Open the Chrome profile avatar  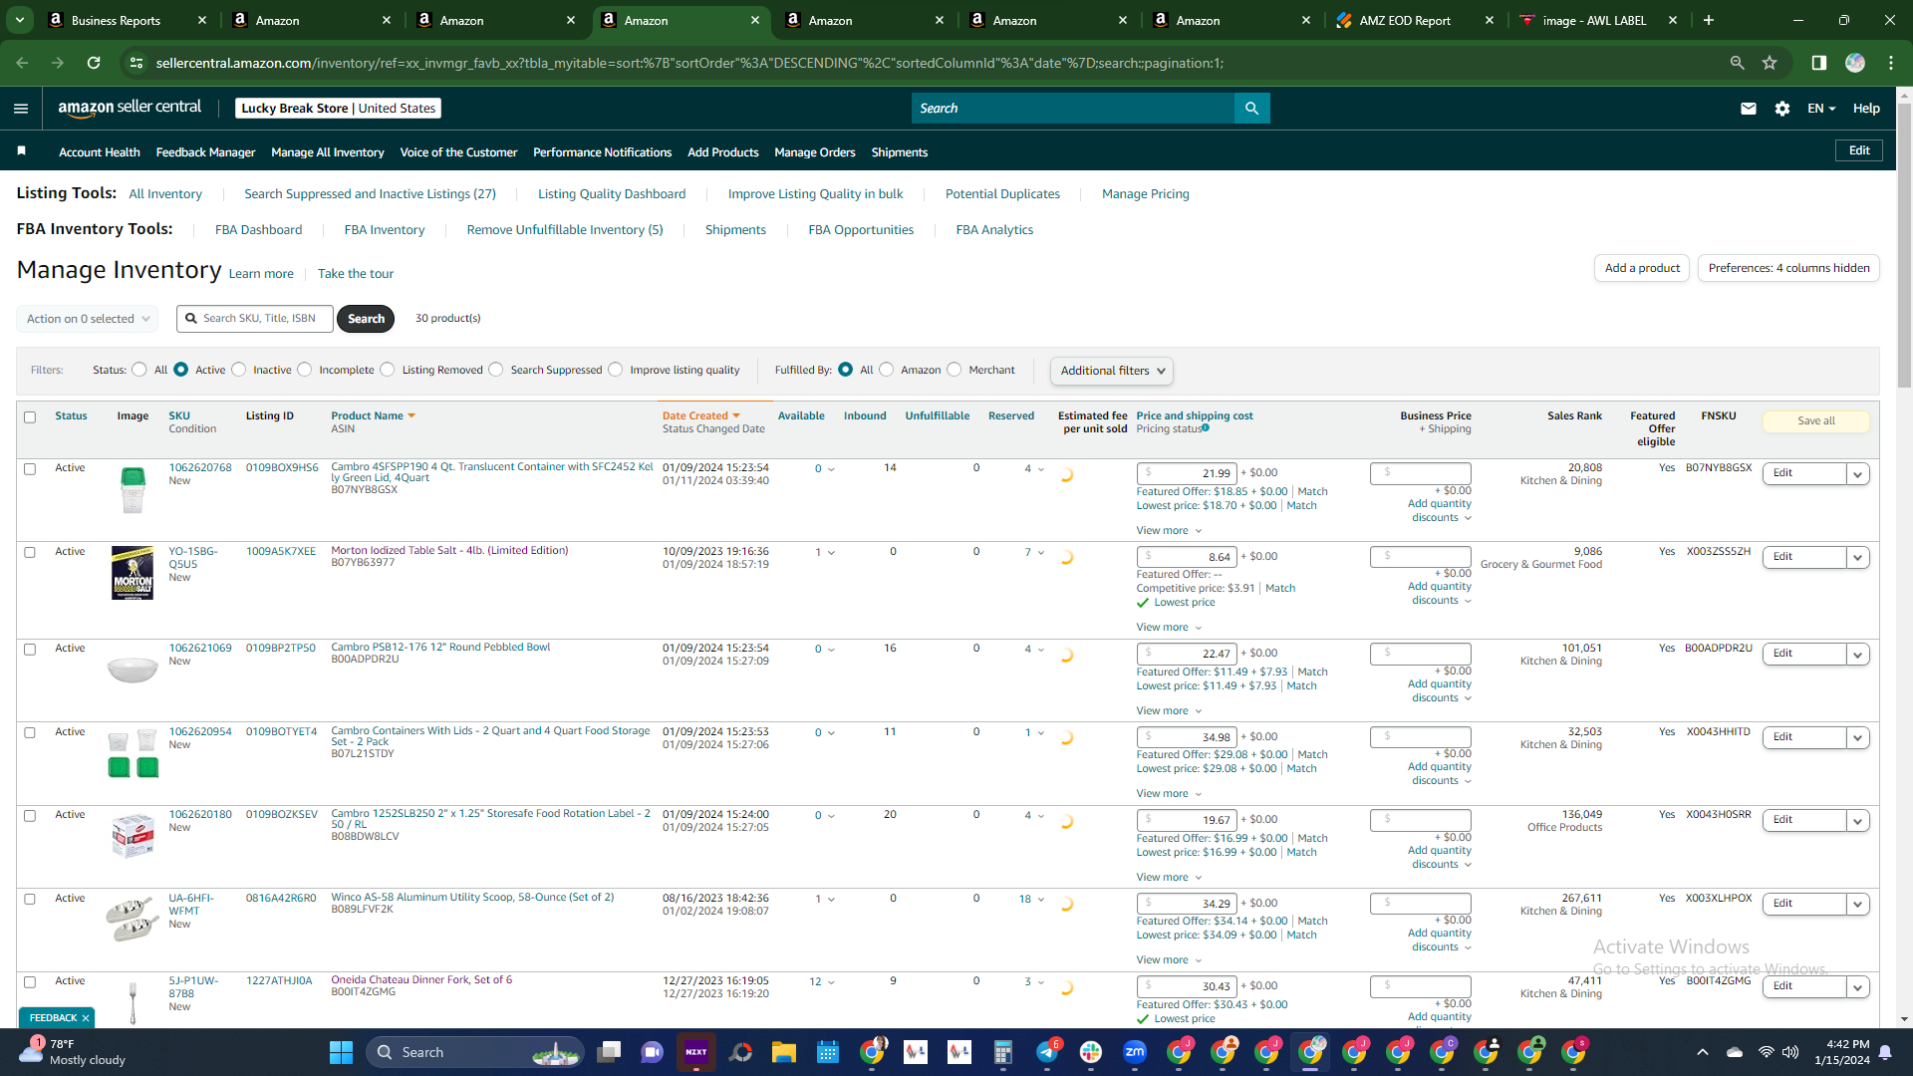point(1855,63)
